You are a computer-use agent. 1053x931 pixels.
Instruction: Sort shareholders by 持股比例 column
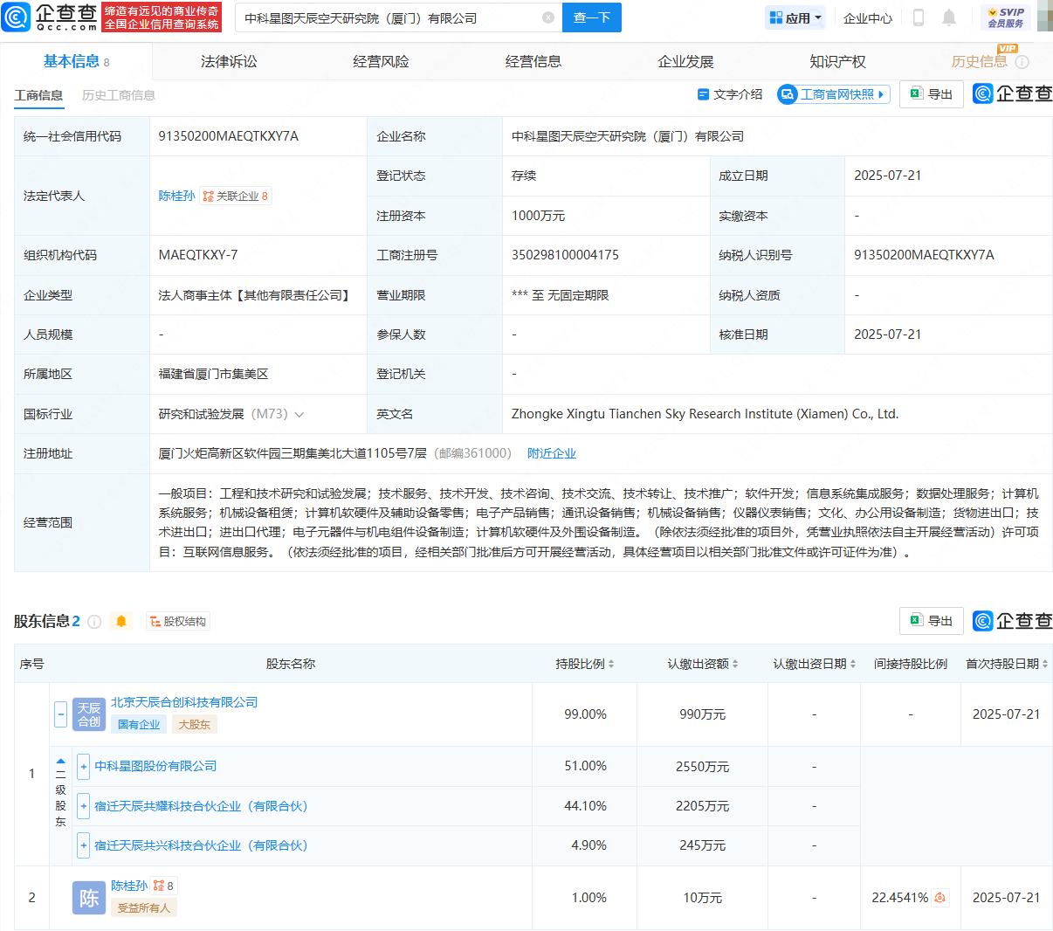tap(585, 664)
